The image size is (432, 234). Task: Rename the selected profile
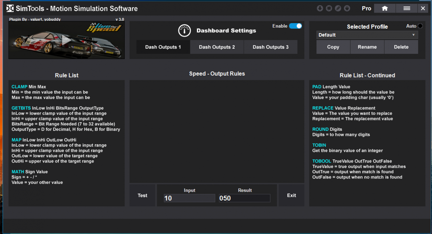coord(367,47)
